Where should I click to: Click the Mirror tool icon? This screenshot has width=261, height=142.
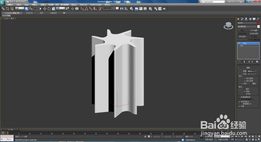click(122, 9)
